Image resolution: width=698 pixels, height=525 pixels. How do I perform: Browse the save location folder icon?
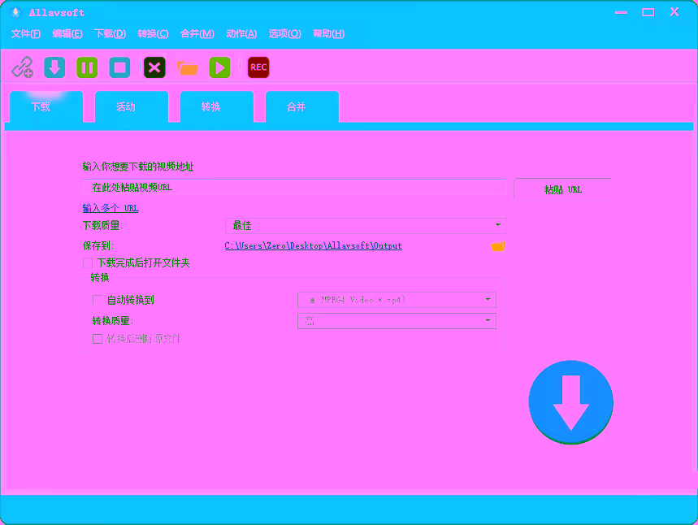[498, 246]
